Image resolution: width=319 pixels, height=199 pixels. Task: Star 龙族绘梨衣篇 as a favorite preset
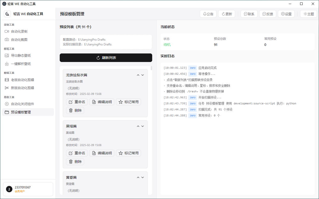coord(129,102)
